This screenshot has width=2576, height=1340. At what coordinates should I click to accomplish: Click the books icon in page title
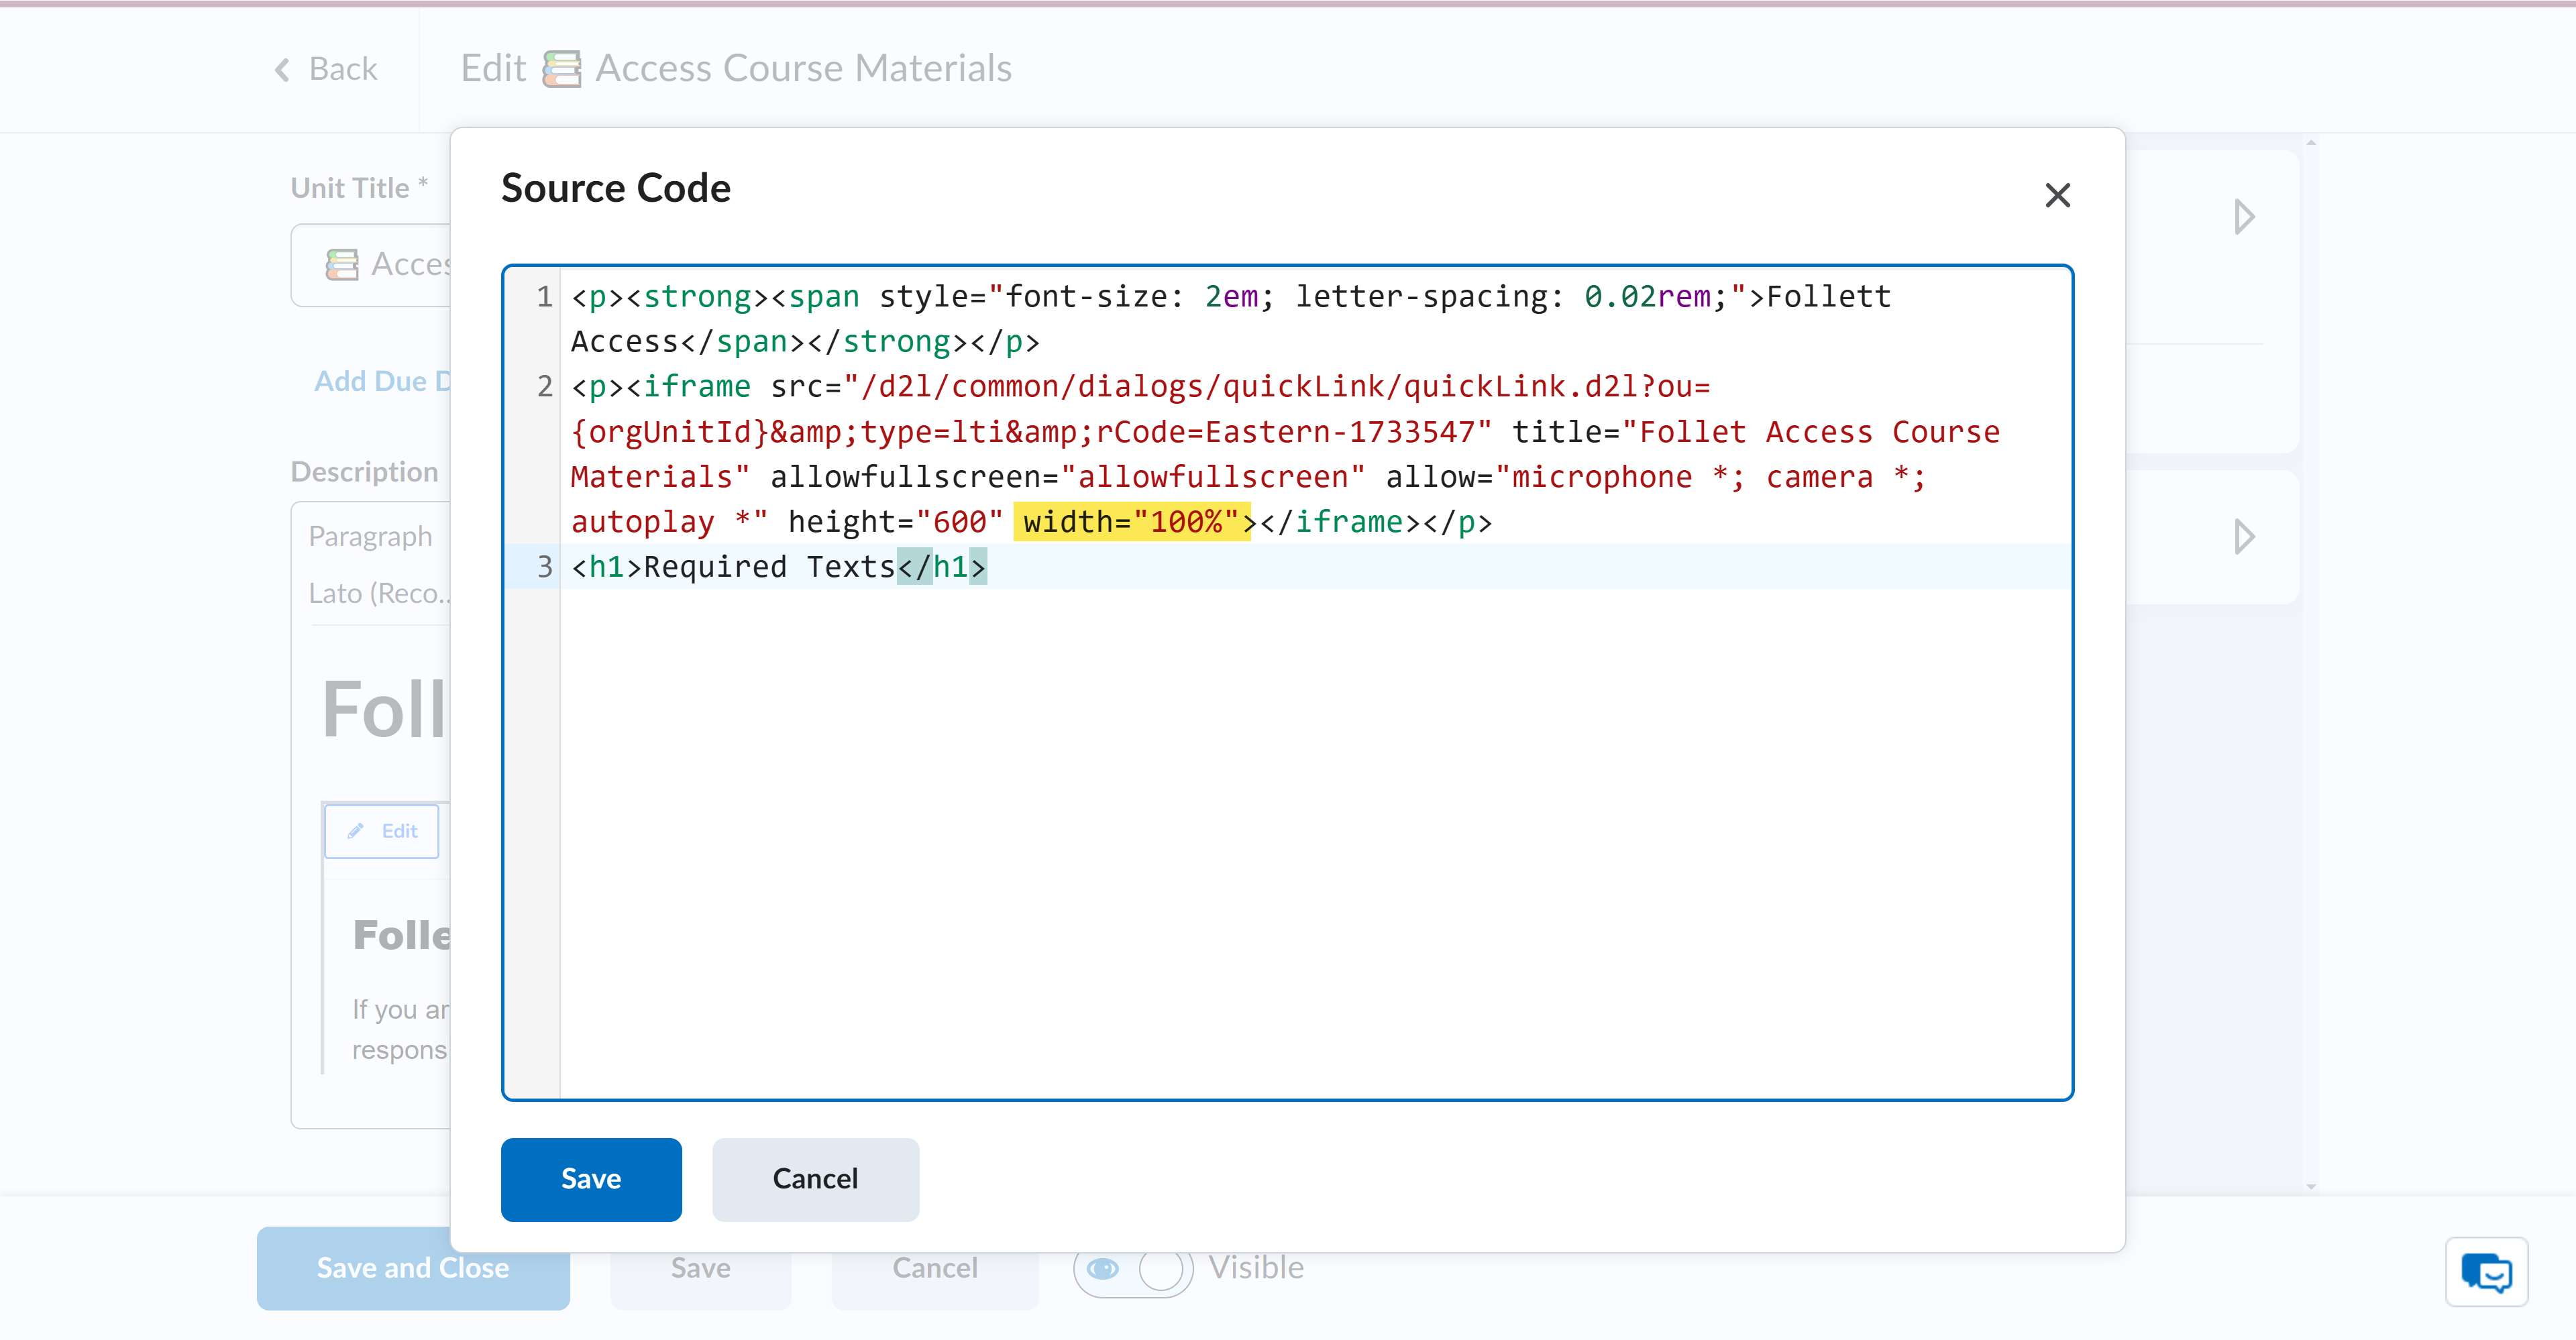click(x=561, y=69)
